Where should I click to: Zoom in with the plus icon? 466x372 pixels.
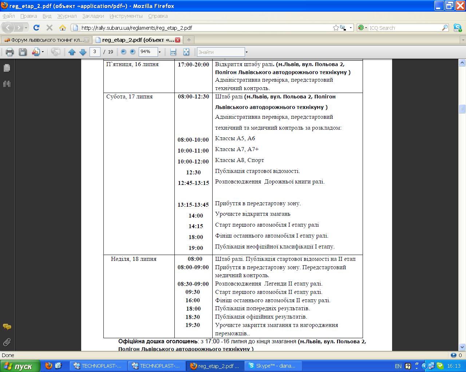[x=133, y=52]
